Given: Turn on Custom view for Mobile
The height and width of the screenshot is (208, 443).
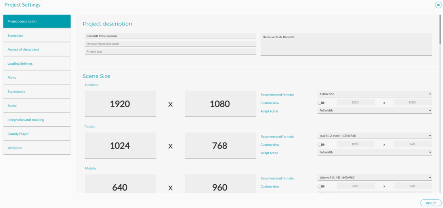Looking at the screenshot, I should (x=321, y=186).
